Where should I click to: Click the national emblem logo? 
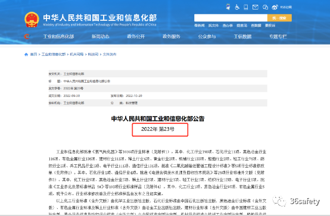(x=32, y=20)
